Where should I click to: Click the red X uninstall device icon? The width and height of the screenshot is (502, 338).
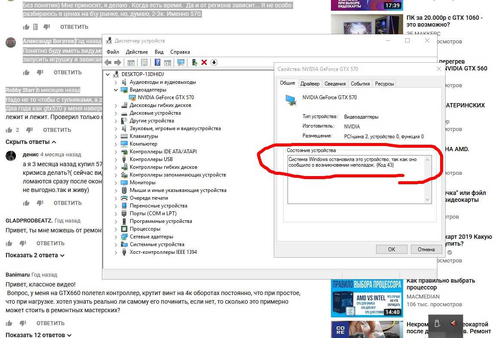[x=204, y=62]
